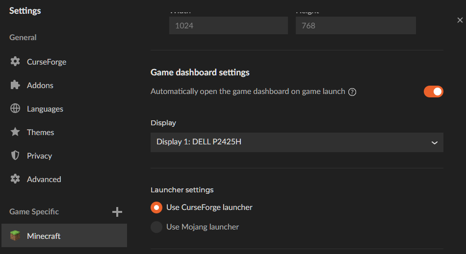Select Use CurseForge launcher radio button
Screen dimensions: 466x254
click(x=156, y=208)
